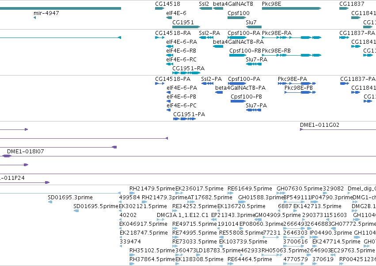Click the DME1-011G02 clone label
376x266 pixels.
[319, 125]
